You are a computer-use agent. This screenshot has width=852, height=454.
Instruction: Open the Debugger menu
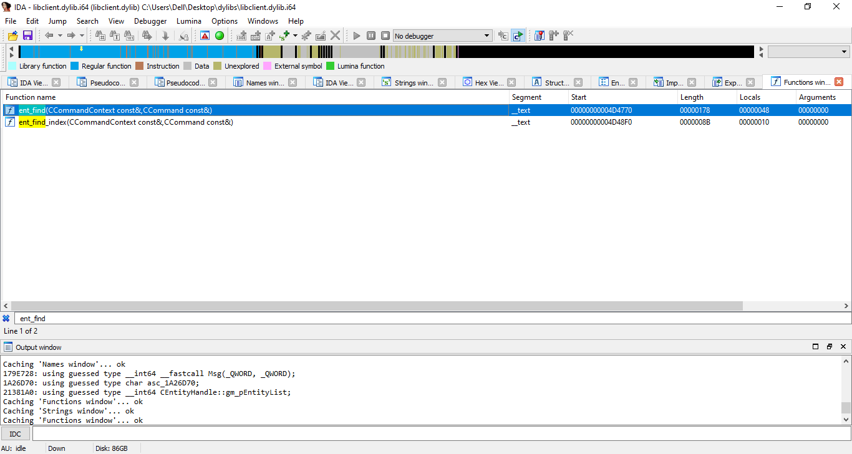[x=150, y=21]
